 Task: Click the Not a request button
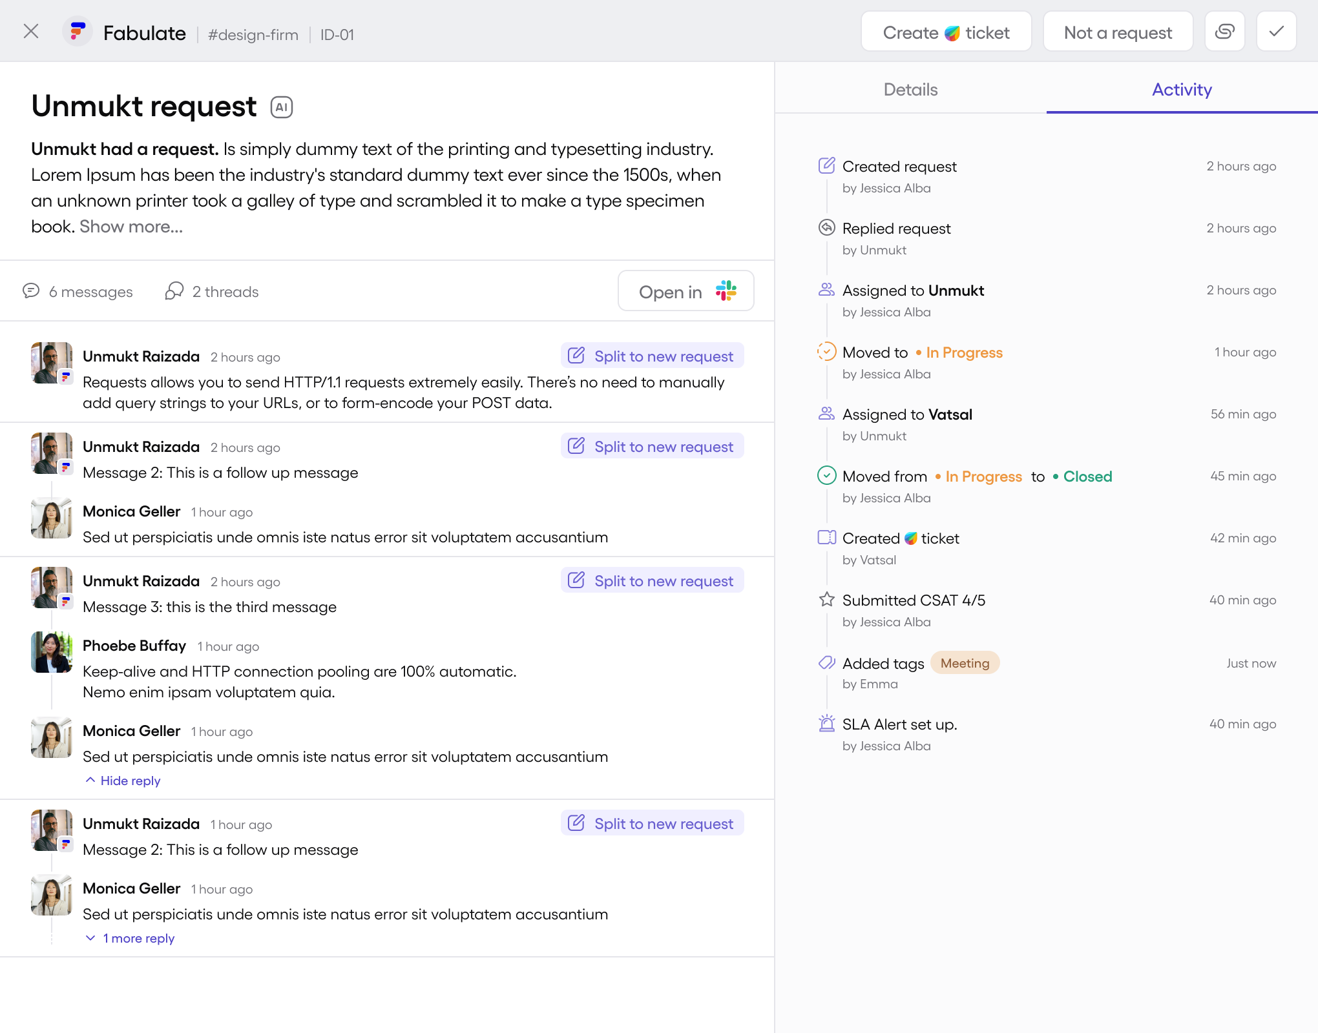pos(1118,32)
